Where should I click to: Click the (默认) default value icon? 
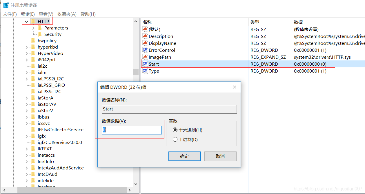145,29
